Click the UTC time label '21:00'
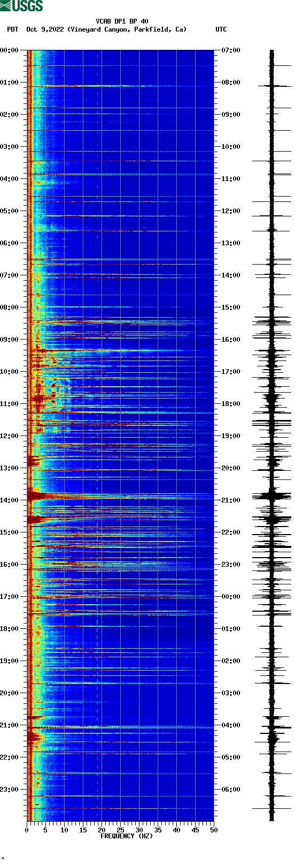Image resolution: width=295 pixels, height=864 pixels. (x=231, y=500)
